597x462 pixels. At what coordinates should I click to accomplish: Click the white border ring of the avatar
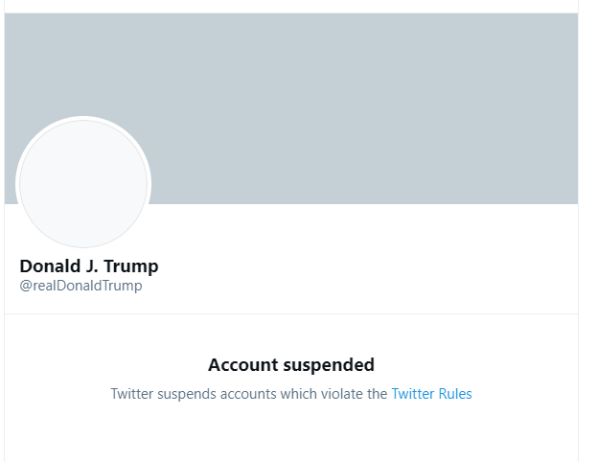click(x=84, y=120)
